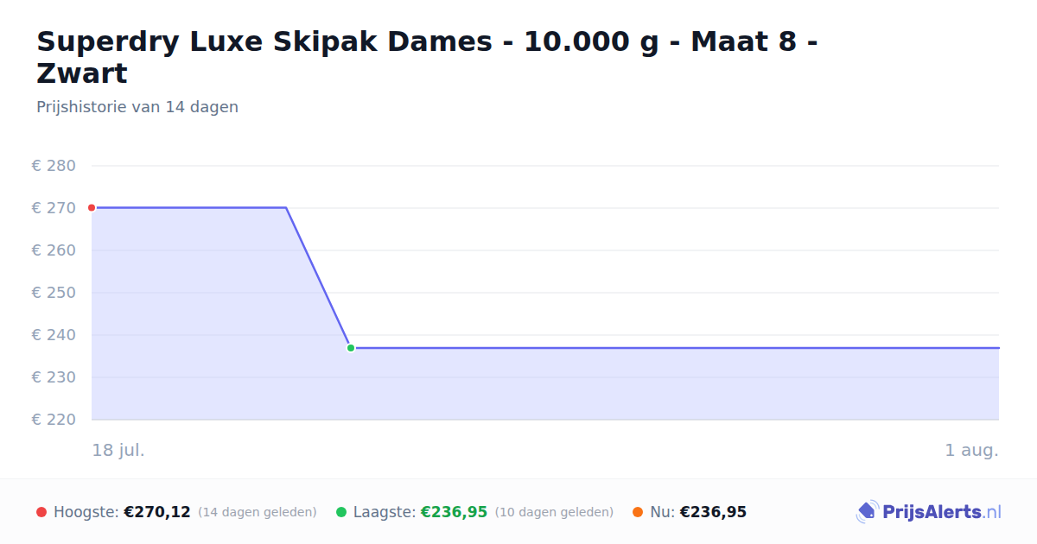
Task: Click the Prijshistorie van 14 dagen subtitle
Action: tap(137, 107)
